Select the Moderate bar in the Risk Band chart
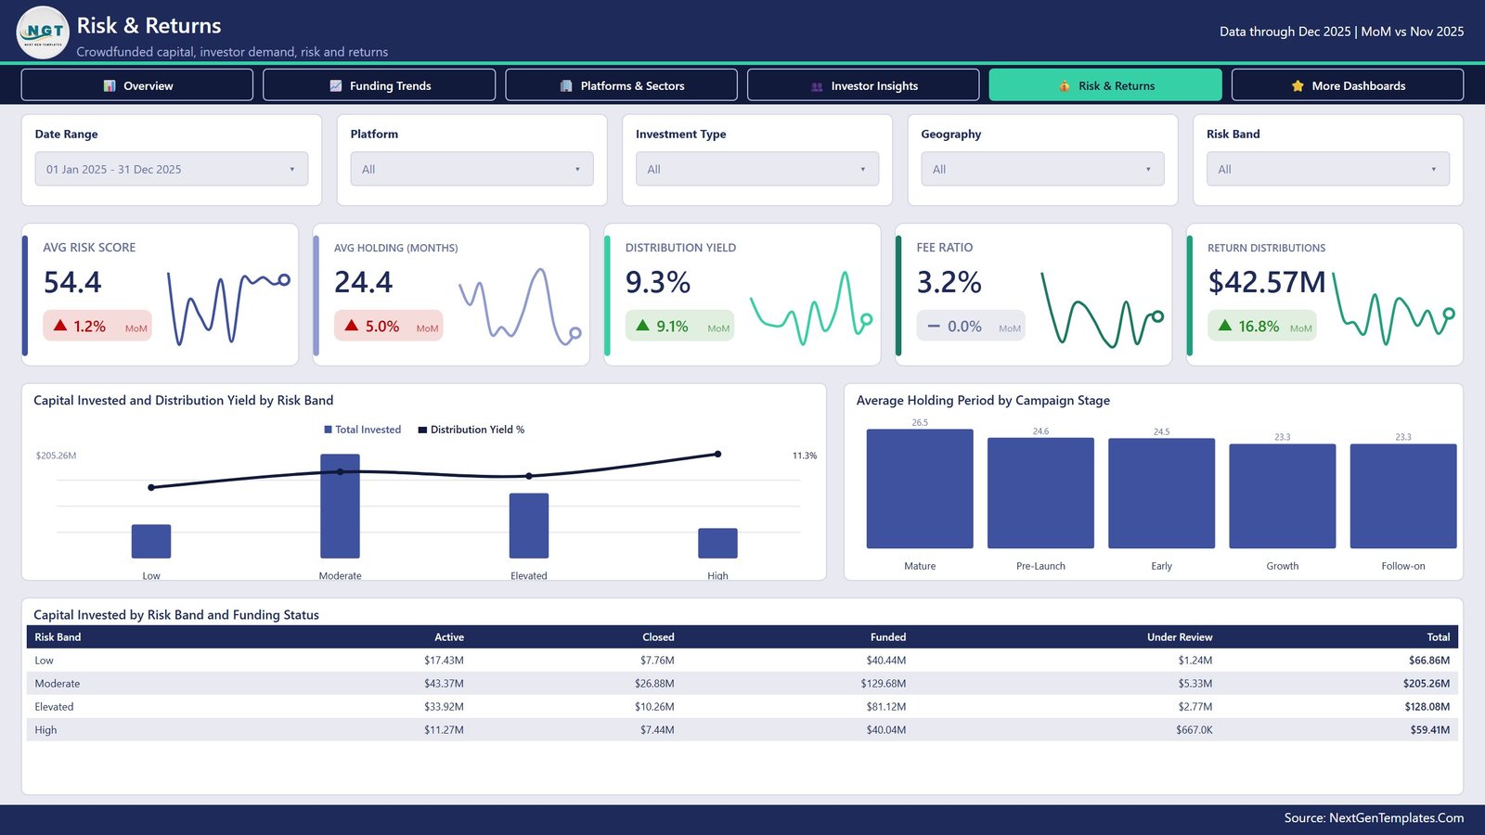 pyautogui.click(x=340, y=506)
